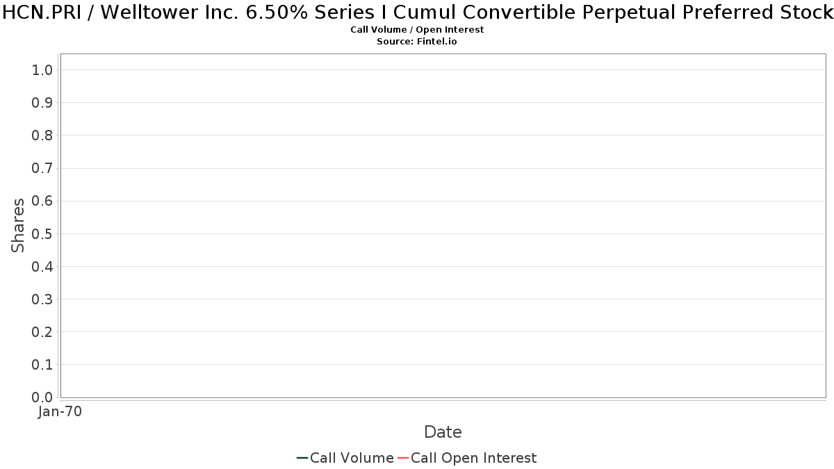Click the 0.3 y-axis label
The height and width of the screenshot is (469, 834).
[42, 299]
